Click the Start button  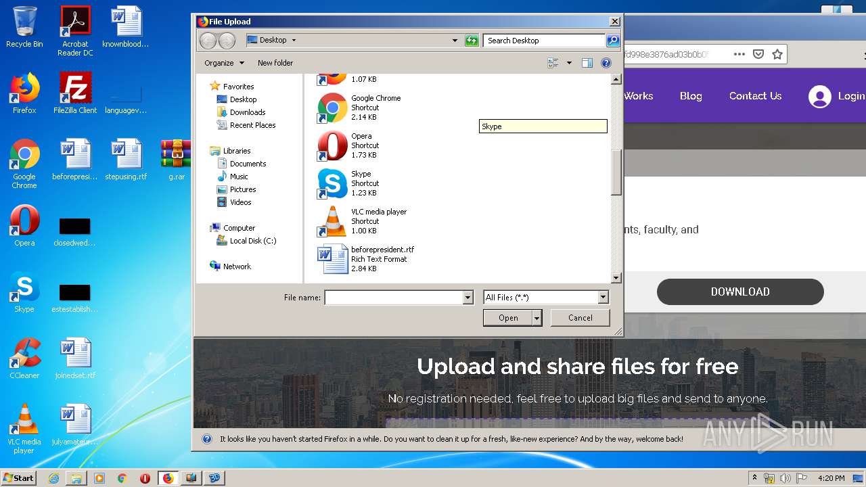click(x=18, y=478)
